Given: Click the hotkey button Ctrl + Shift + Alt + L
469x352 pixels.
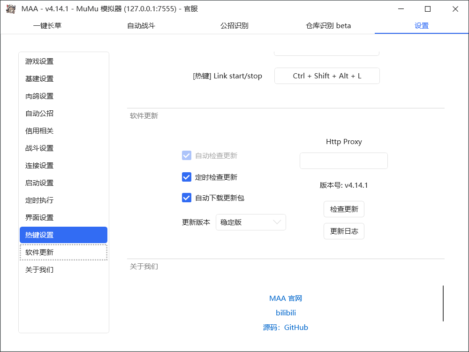Looking at the screenshot, I should 327,76.
